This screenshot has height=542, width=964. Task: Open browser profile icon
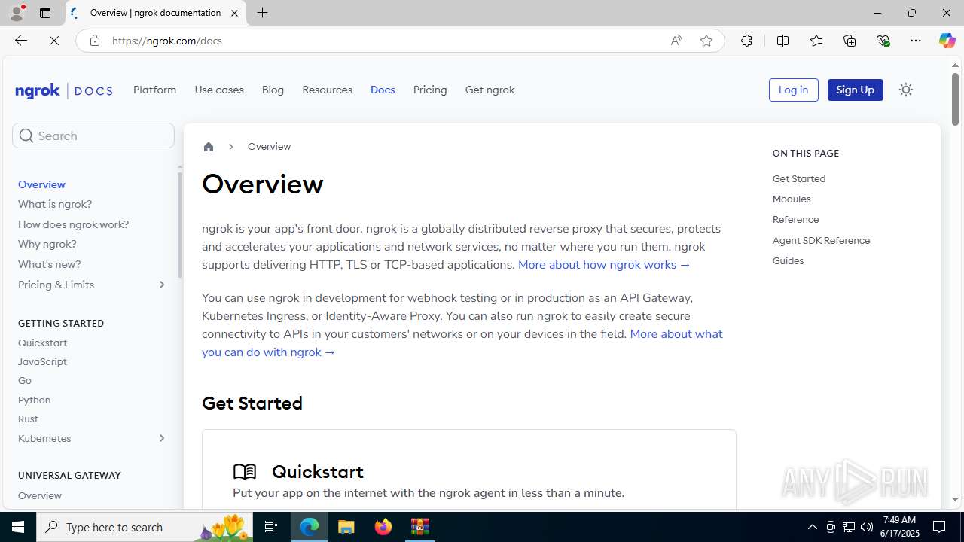tap(17, 13)
